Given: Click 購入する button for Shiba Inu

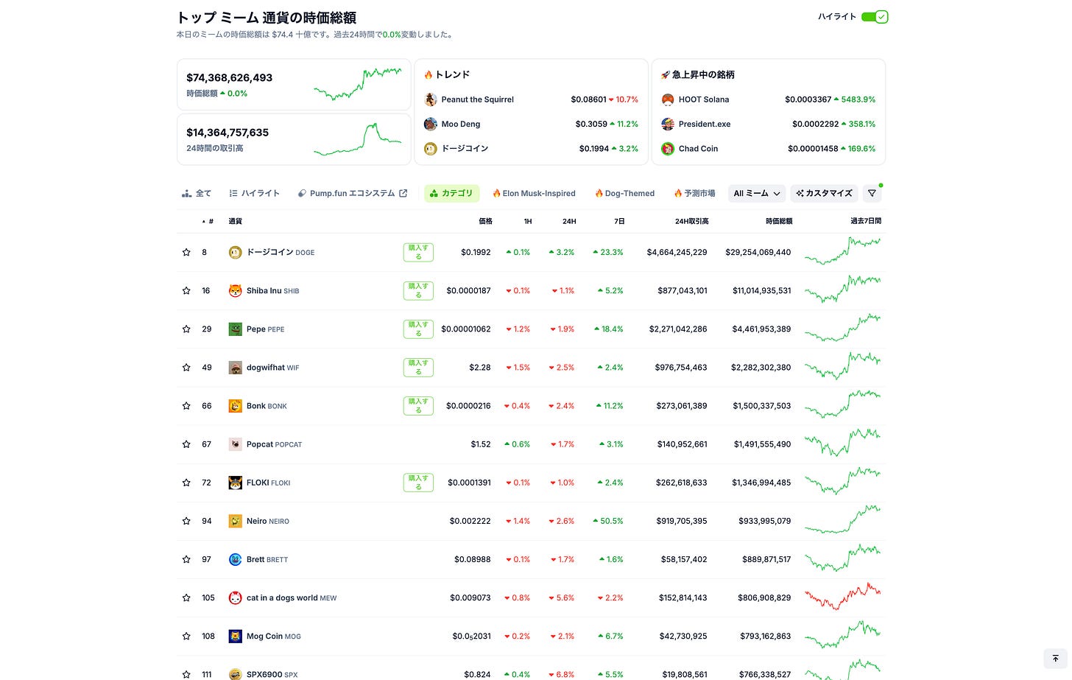Looking at the screenshot, I should [x=418, y=291].
